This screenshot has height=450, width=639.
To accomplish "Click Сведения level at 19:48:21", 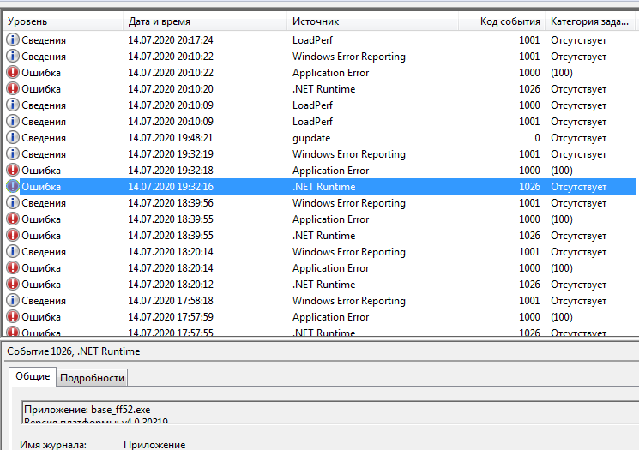I will [44, 138].
